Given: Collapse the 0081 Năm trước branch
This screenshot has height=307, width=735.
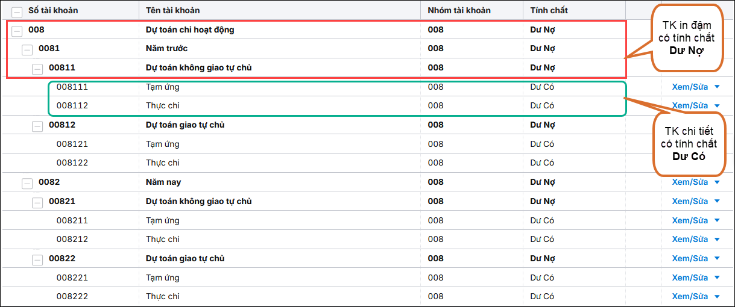Looking at the screenshot, I should [27, 49].
